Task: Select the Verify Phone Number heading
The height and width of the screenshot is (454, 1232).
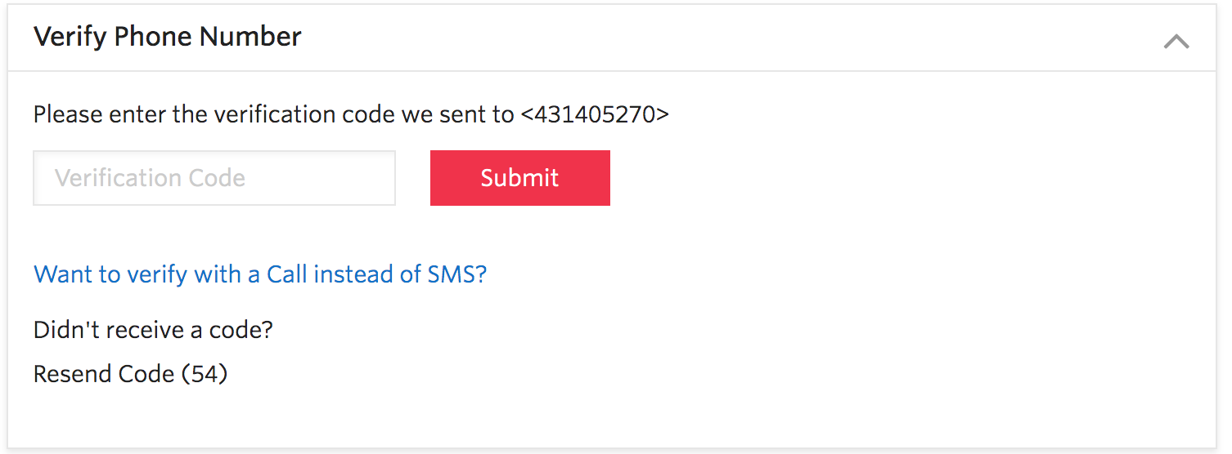Action: (x=168, y=37)
